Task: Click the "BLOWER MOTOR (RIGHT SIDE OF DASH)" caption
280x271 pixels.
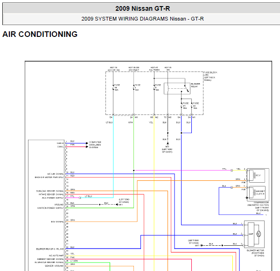Action: tap(256, 253)
